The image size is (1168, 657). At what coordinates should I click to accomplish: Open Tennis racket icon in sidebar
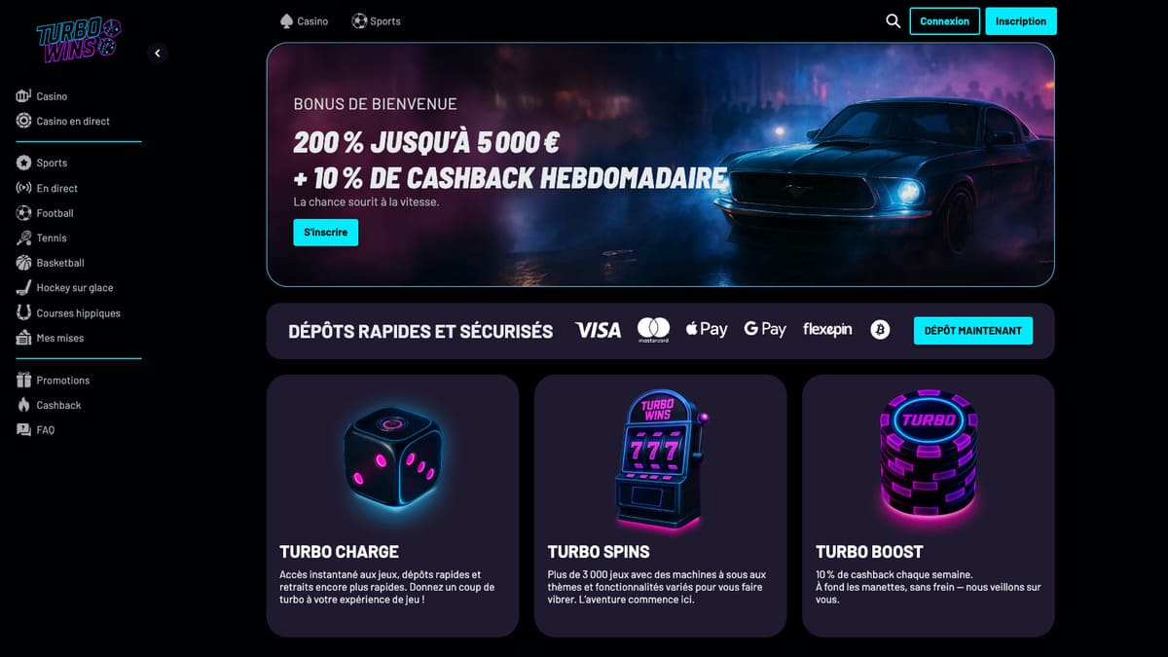click(x=24, y=237)
